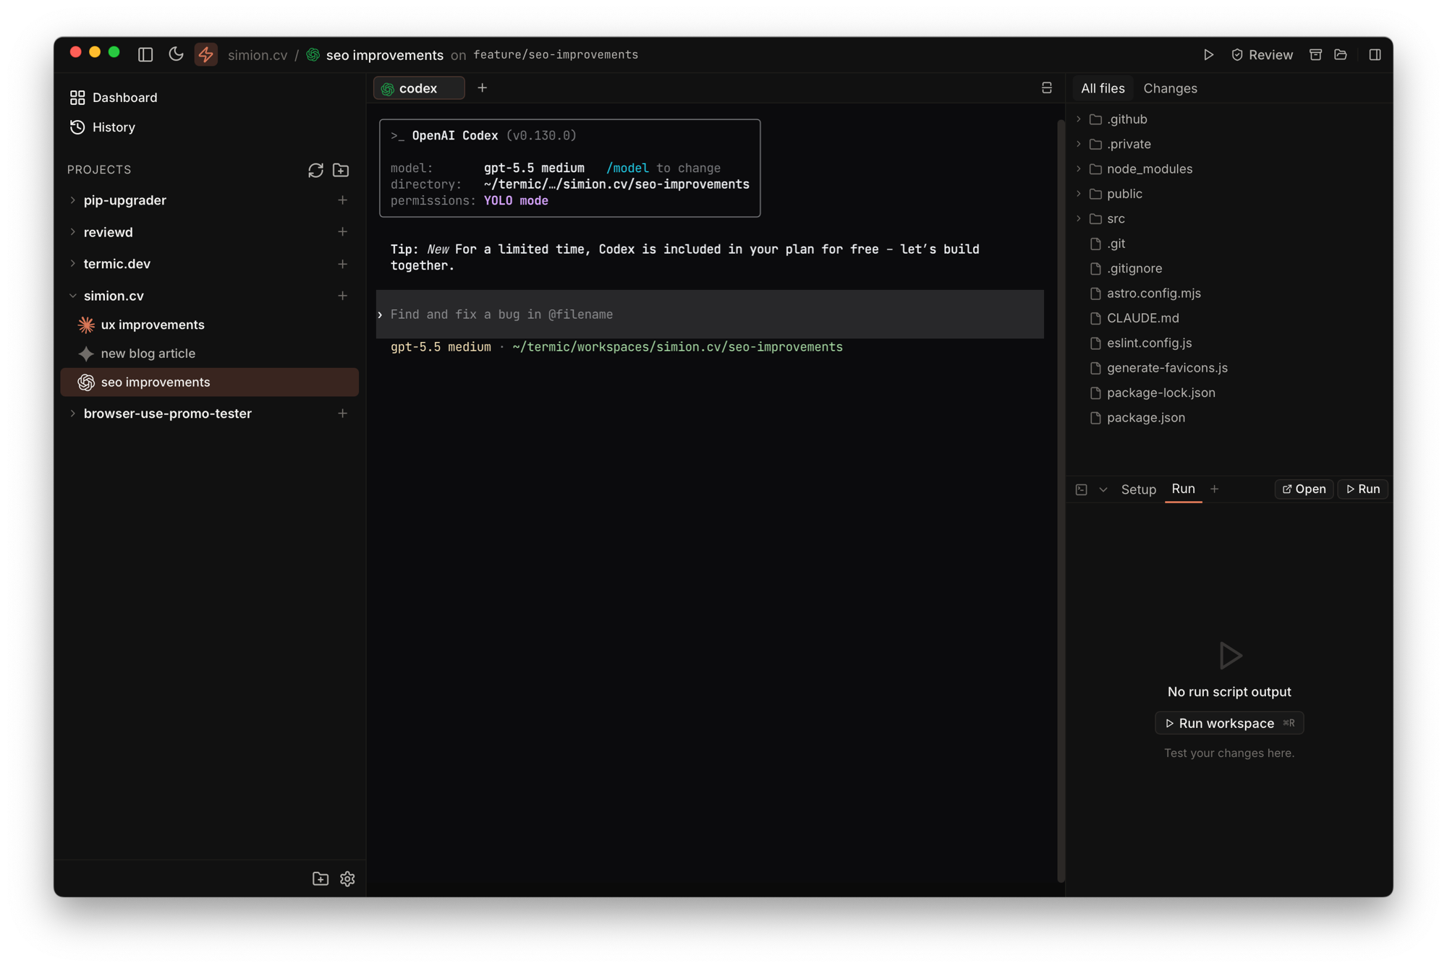Toggle the right sidebar panel icon
Viewport: 1447px width, 968px height.
pyautogui.click(x=1375, y=55)
